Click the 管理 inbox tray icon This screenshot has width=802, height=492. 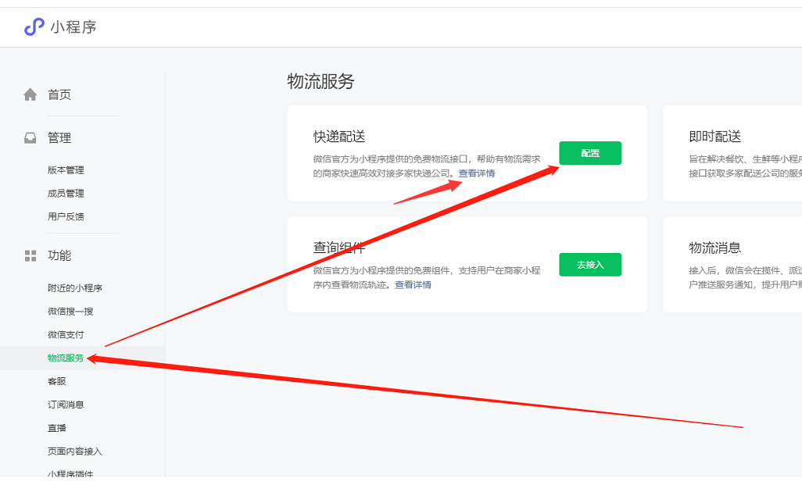pos(30,138)
